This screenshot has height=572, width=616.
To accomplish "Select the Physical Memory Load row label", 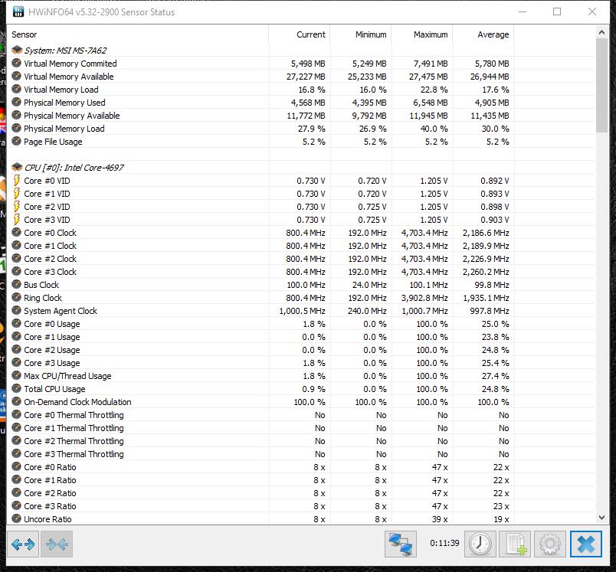I will tap(64, 129).
